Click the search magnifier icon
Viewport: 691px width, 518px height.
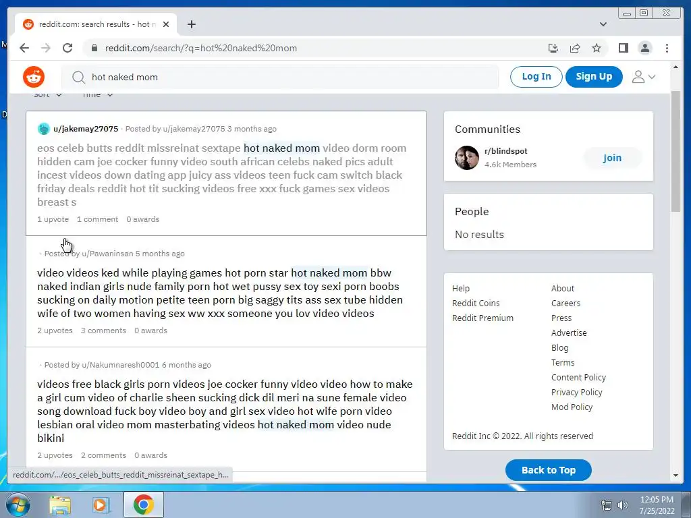pos(78,77)
